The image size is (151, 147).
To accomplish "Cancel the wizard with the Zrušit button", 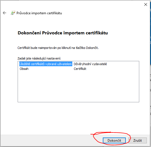I will pyautogui.click(x=138, y=140).
